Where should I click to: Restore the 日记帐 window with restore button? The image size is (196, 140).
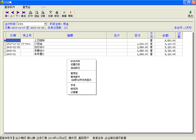189,2
